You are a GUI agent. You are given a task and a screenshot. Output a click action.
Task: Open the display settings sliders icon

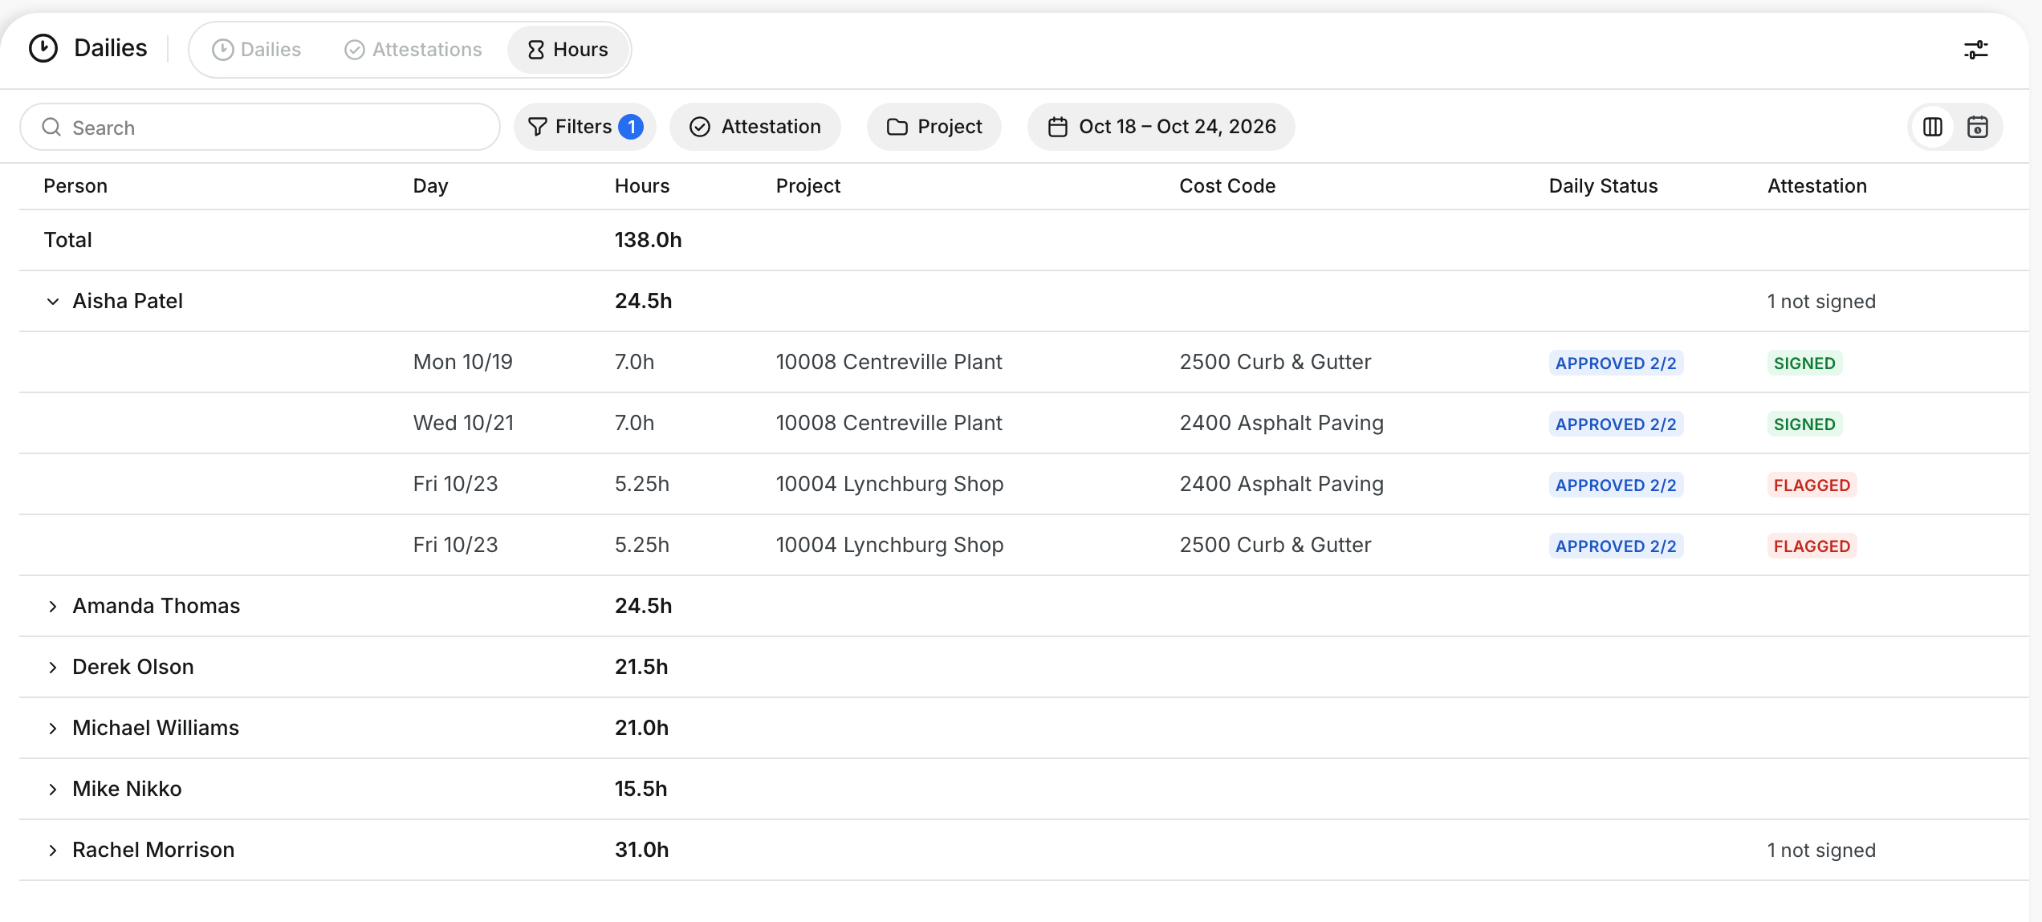pyautogui.click(x=1975, y=50)
